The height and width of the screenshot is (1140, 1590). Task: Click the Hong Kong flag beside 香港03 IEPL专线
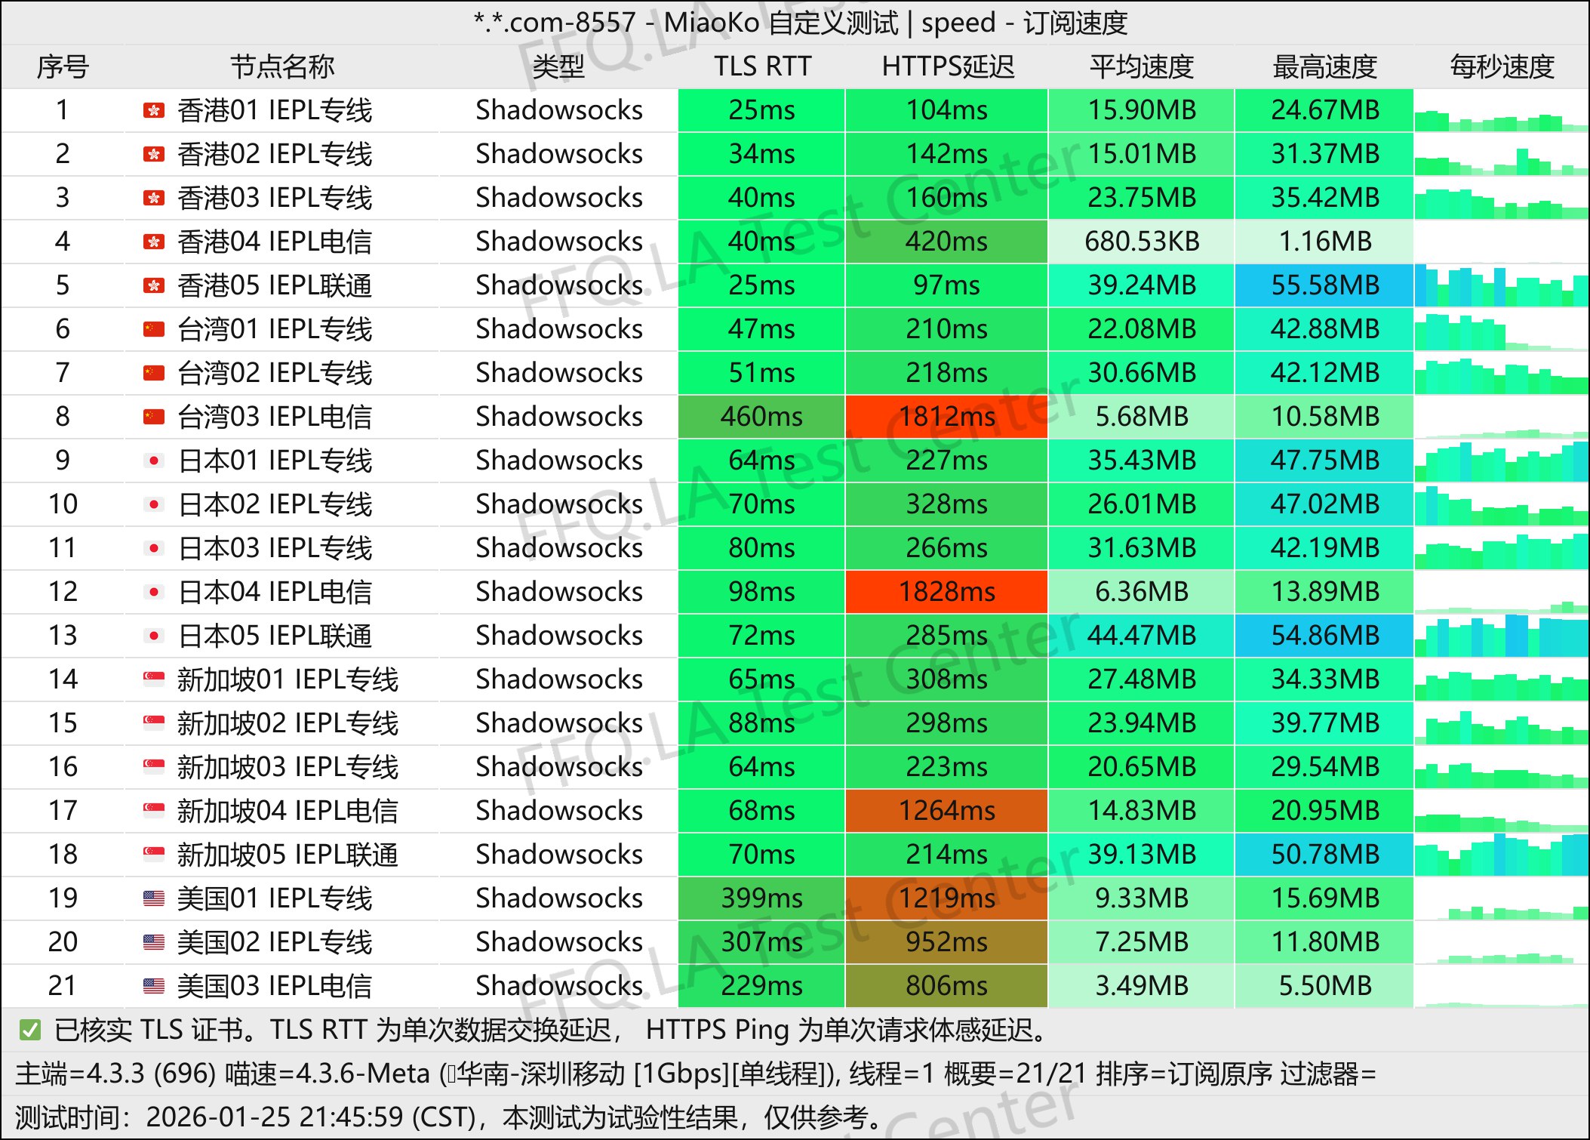pos(154,199)
